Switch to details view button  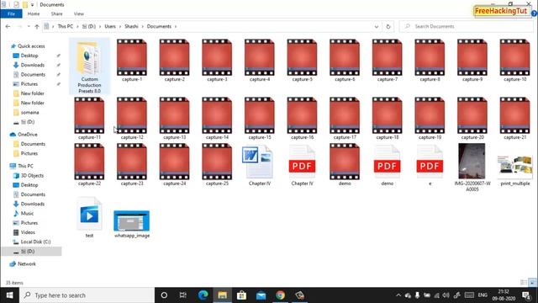524,283
